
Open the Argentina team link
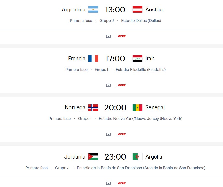(x=74, y=10)
